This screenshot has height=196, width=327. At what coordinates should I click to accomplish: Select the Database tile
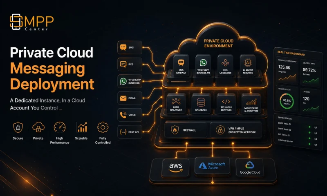pyautogui.click(x=201, y=104)
